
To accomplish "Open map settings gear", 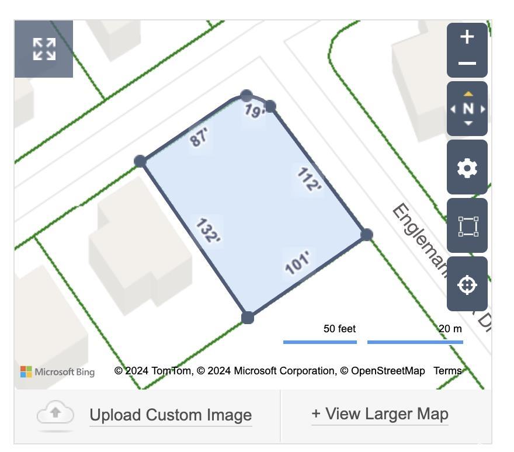I will click(x=467, y=168).
